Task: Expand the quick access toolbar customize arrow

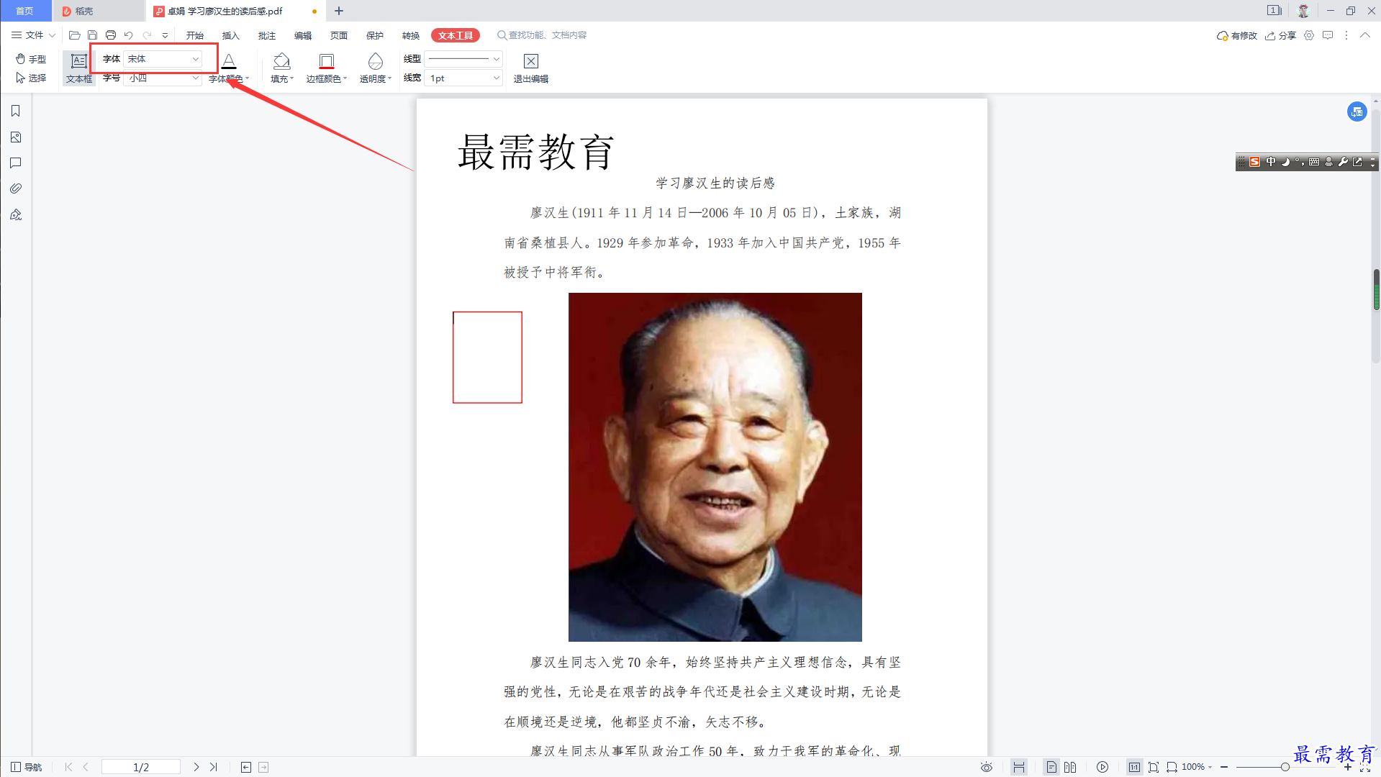Action: coord(165,35)
